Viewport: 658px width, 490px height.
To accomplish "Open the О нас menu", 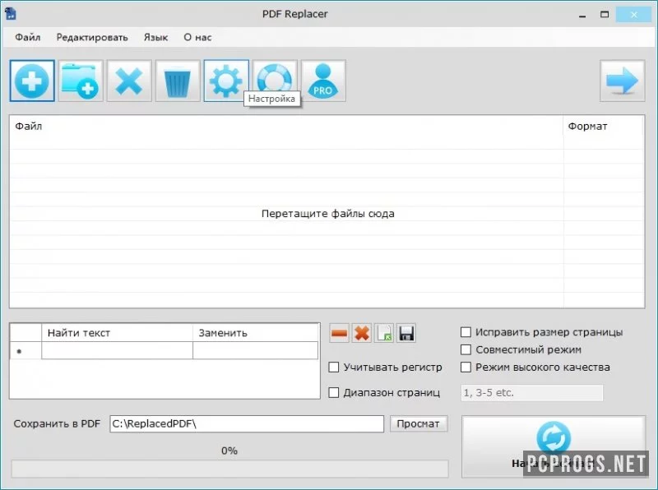I will click(197, 37).
